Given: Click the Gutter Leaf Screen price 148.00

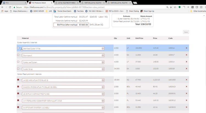Looking at the screenshot, I should tap(156, 62).
